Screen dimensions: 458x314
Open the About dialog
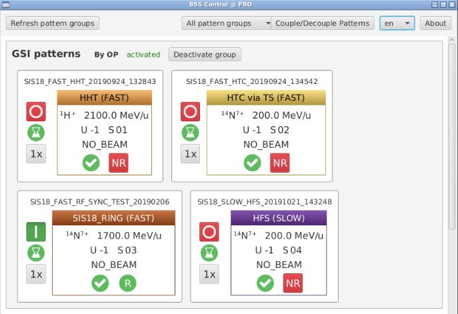[435, 23]
